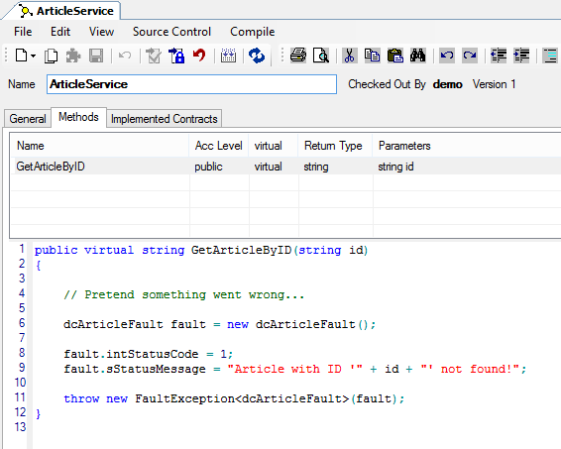Click the Find binoculars icon

tap(417, 56)
